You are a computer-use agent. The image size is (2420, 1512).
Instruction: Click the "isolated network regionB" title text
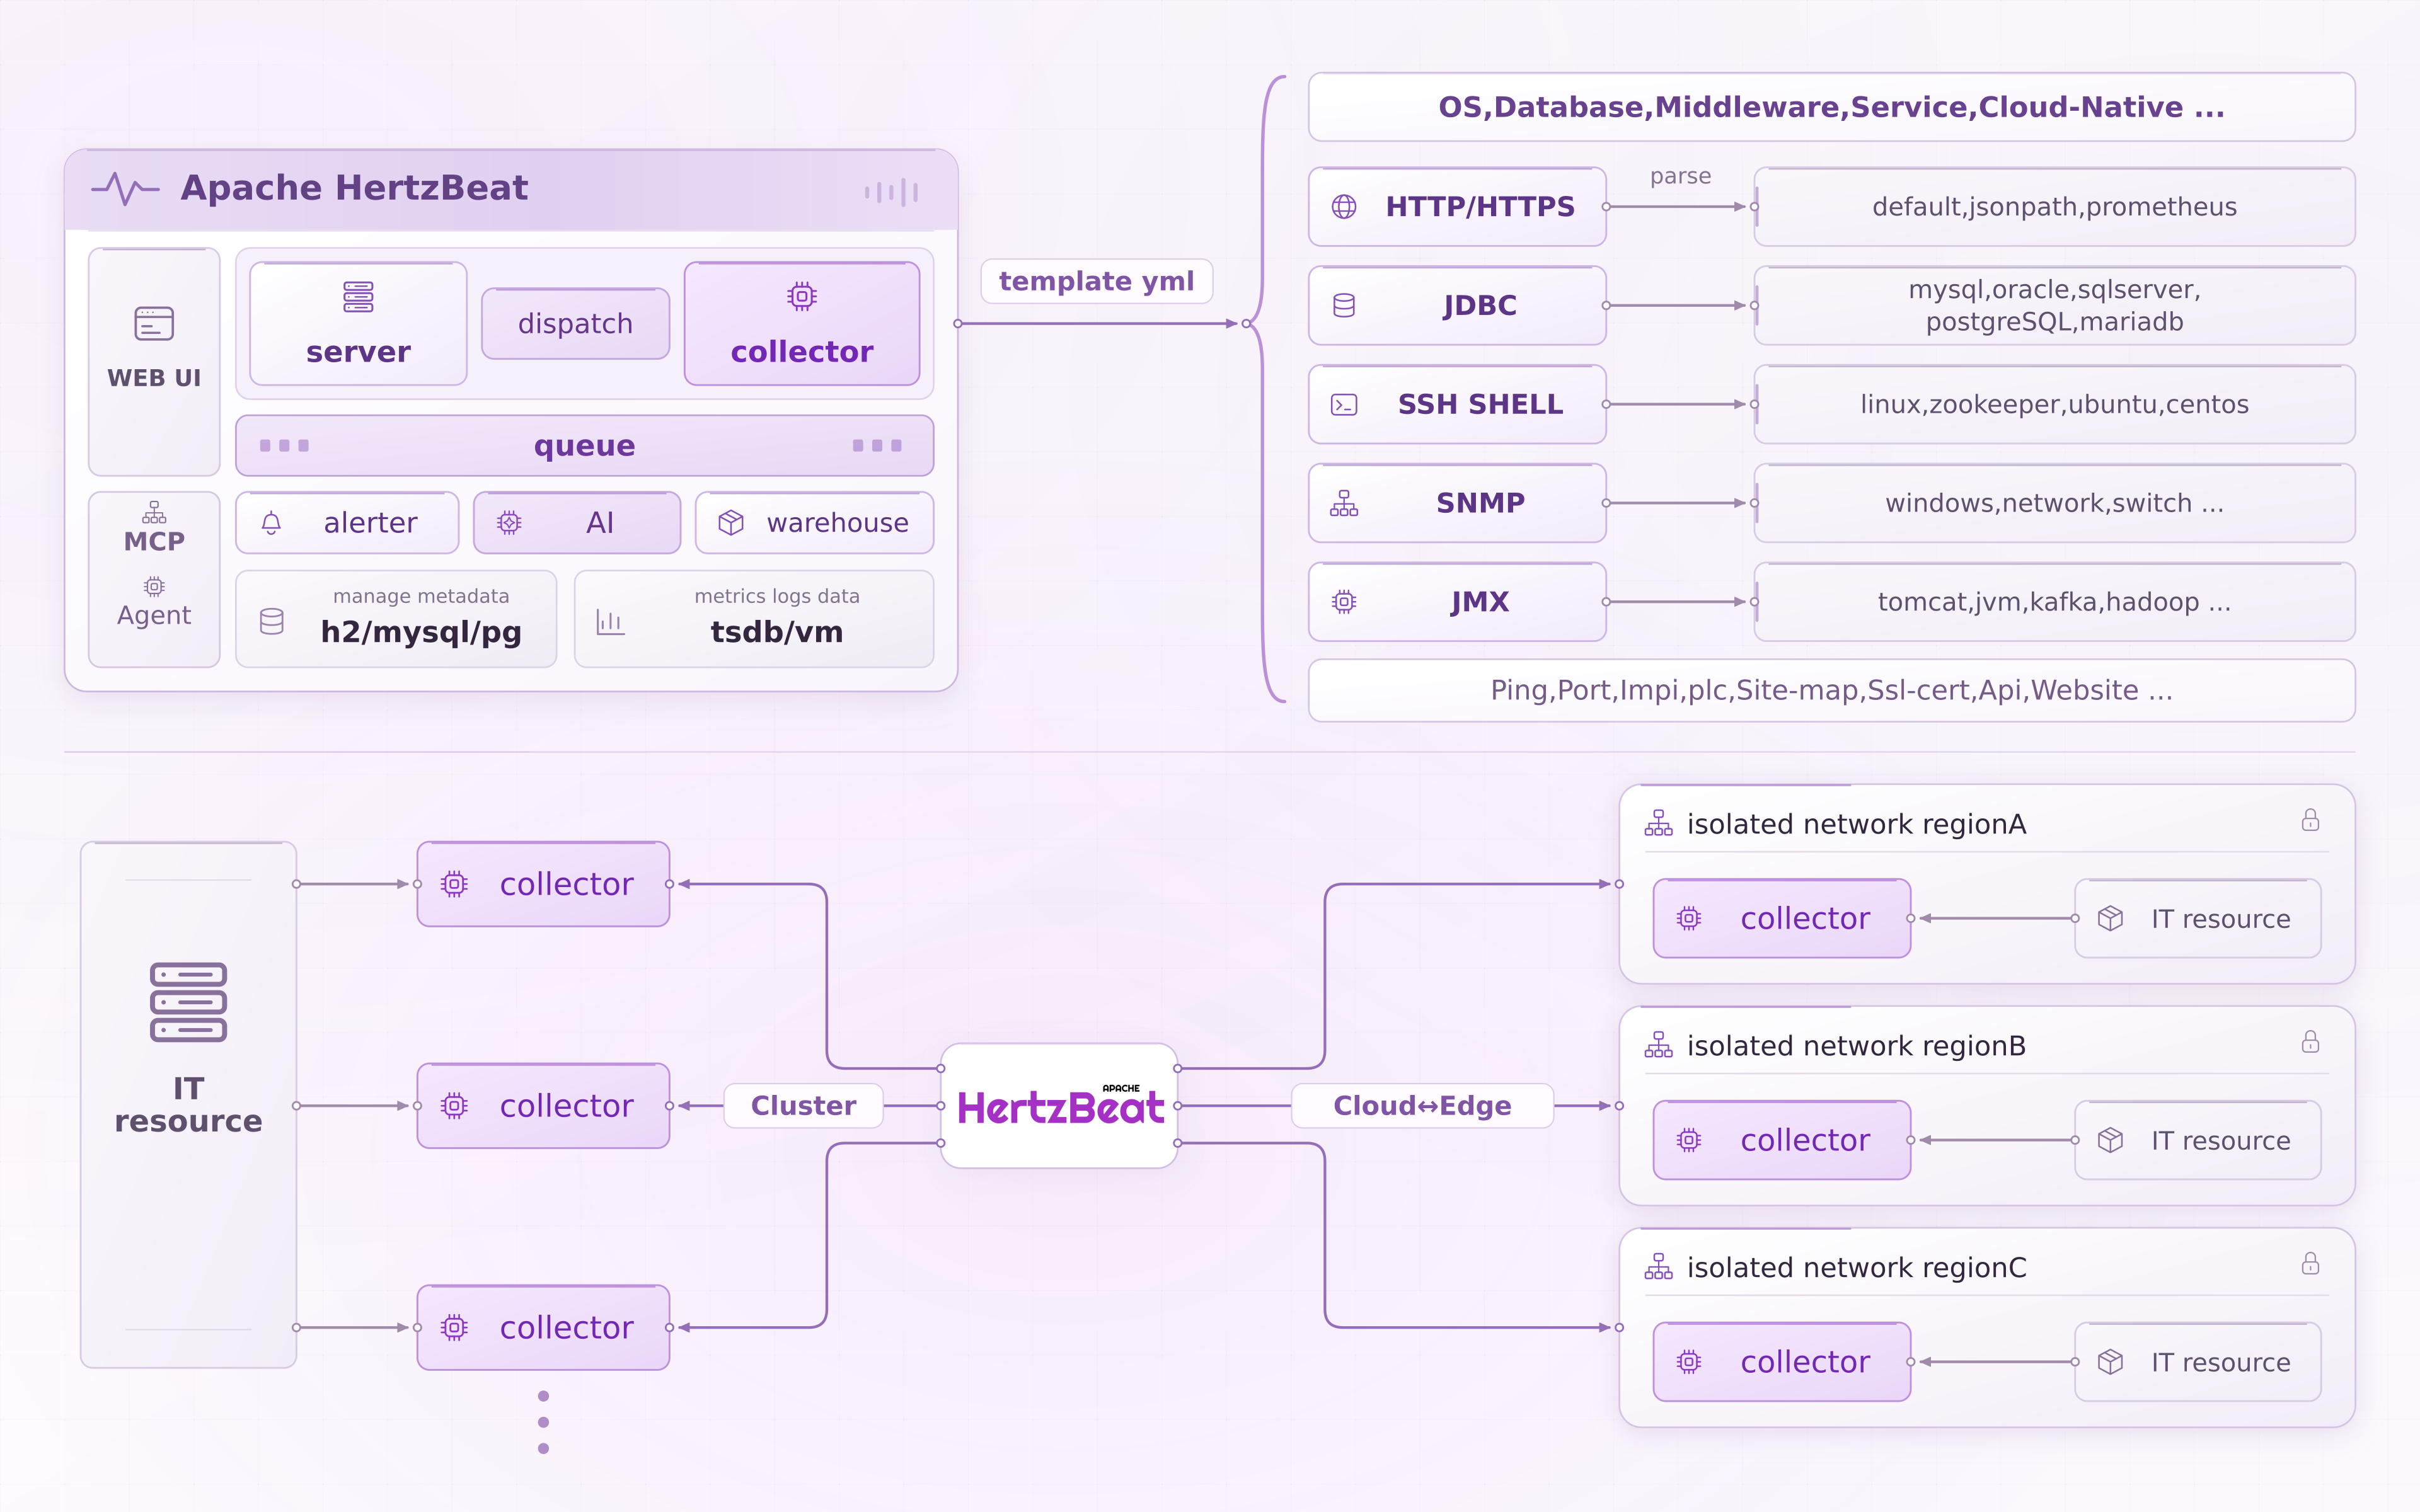coord(1857,1046)
